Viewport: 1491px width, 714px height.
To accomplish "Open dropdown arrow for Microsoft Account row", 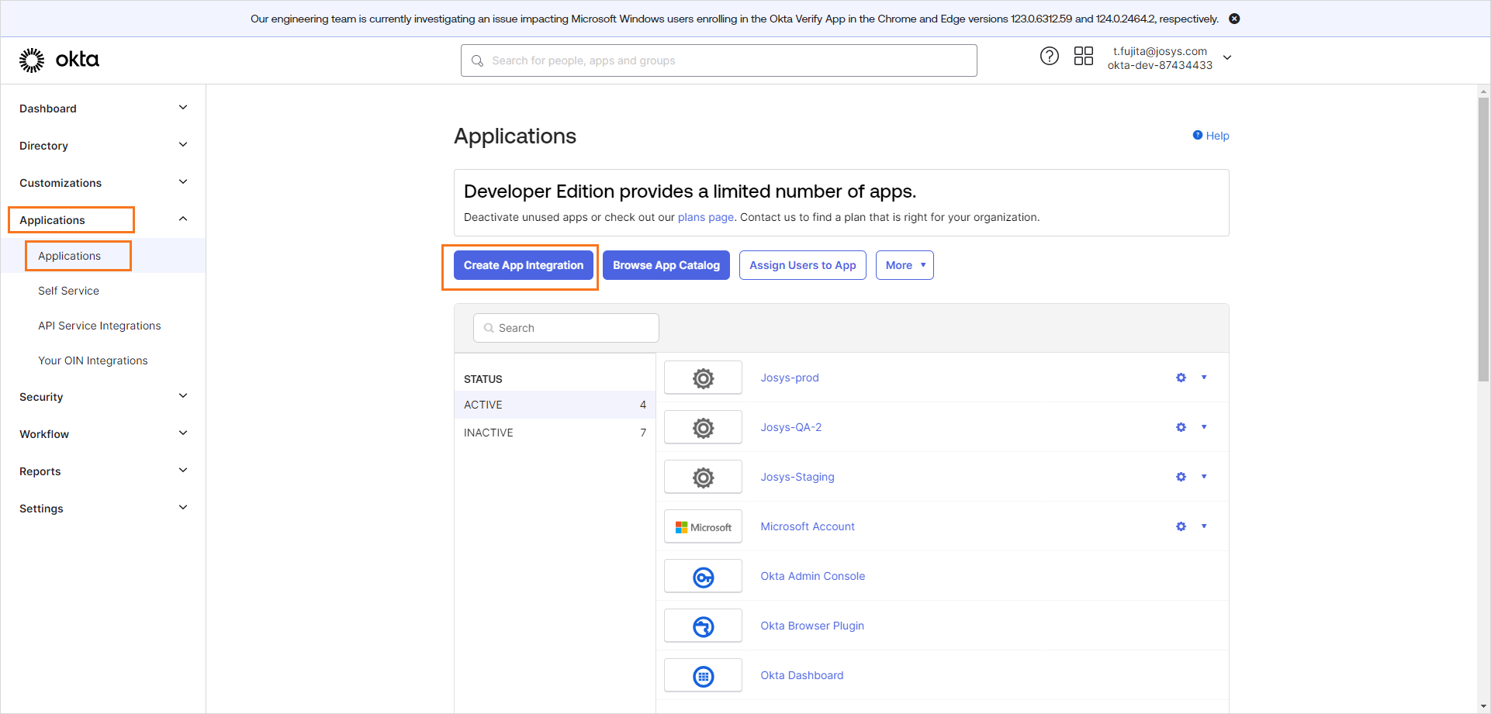I will 1204,526.
